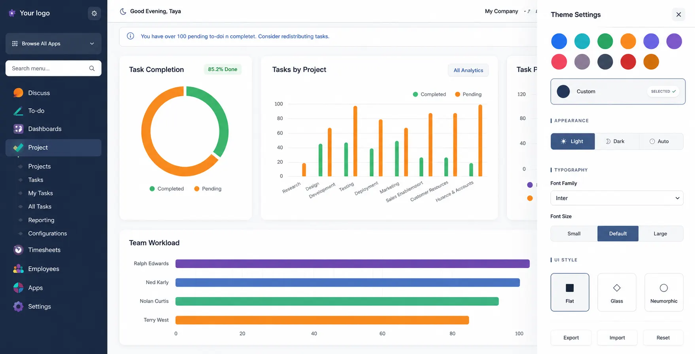This screenshot has width=695, height=354.
Task: Click the Ralph Edwards workload bar
Action: 352,264
